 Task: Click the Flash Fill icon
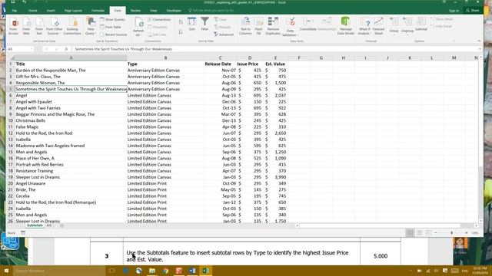pos(258,26)
